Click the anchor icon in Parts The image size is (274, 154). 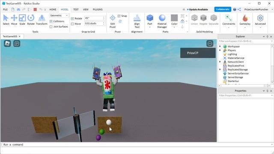tap(182, 27)
